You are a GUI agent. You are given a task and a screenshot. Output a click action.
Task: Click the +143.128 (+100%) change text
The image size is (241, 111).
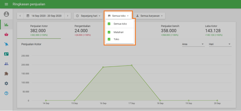coord(214,35)
